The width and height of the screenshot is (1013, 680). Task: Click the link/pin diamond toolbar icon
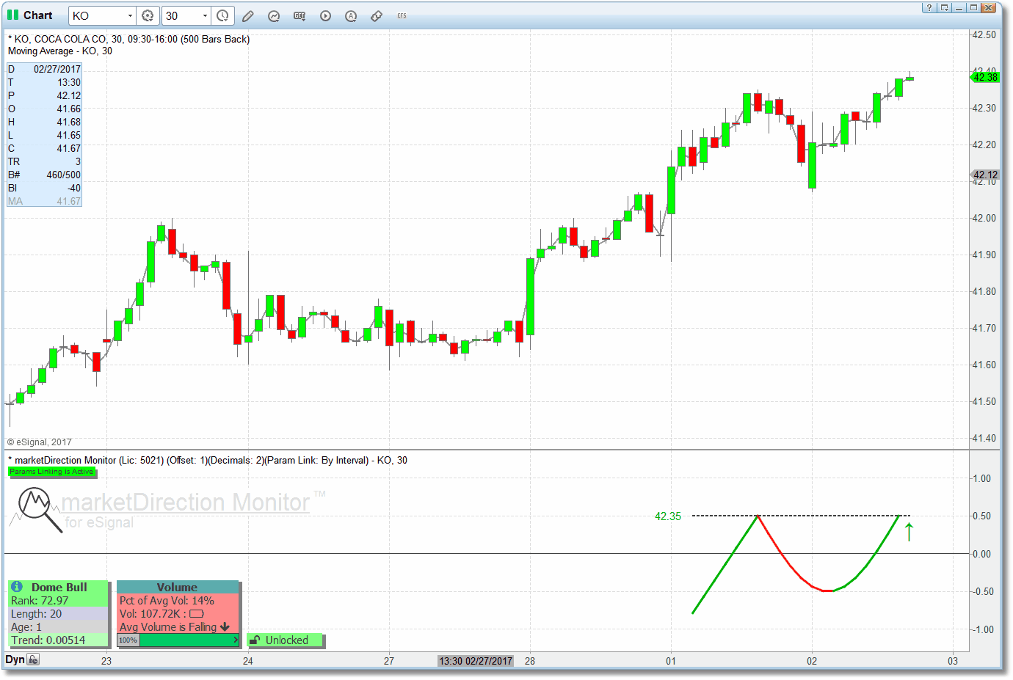click(377, 15)
